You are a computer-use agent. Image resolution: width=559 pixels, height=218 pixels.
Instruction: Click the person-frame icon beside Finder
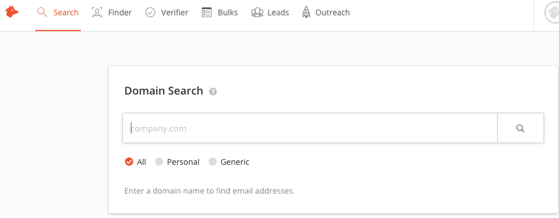97,13
